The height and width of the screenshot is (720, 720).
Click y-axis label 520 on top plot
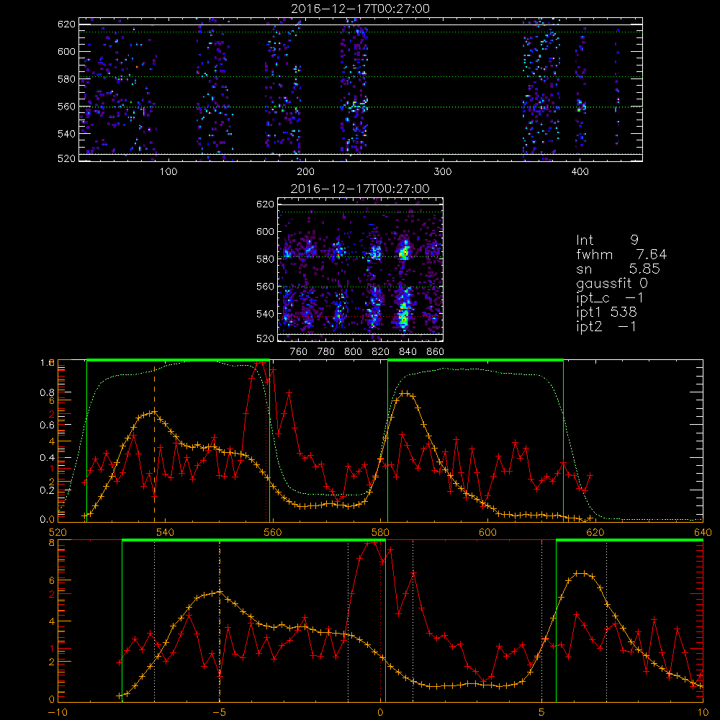(66, 158)
